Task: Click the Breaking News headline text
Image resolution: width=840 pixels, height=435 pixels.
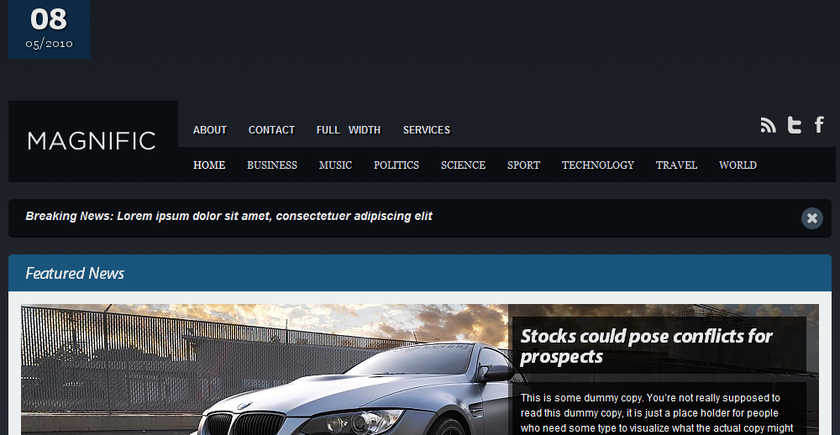Action: coord(228,217)
